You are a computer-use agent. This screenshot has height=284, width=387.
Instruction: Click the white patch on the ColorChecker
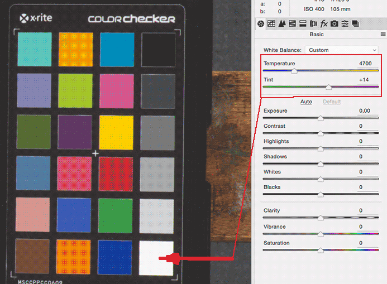[156, 258]
